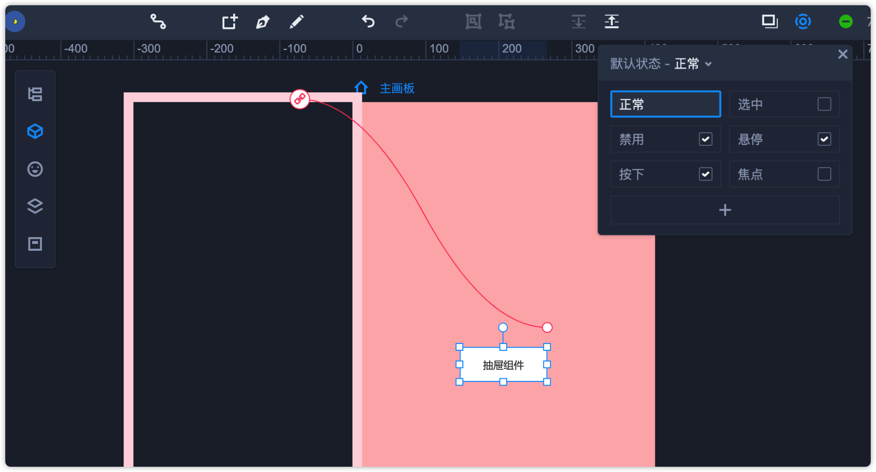The width and height of the screenshot is (876, 472).
Task: Select the 正常 state item
Action: (x=665, y=104)
